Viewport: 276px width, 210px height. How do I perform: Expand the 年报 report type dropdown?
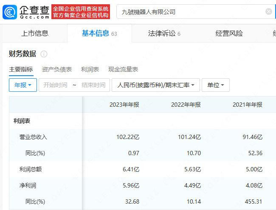click(x=23, y=85)
